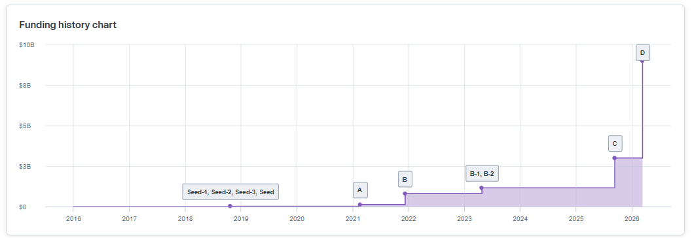Click the shaded area between 2024 and 2025
Screen dimensions: 692x238
click(x=548, y=197)
